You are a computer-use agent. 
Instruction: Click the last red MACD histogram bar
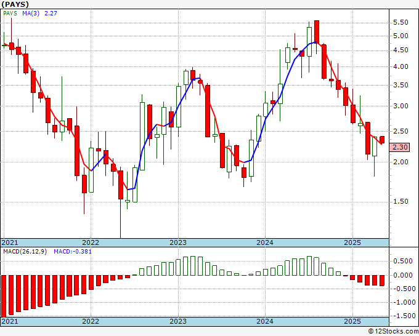(x=382, y=281)
